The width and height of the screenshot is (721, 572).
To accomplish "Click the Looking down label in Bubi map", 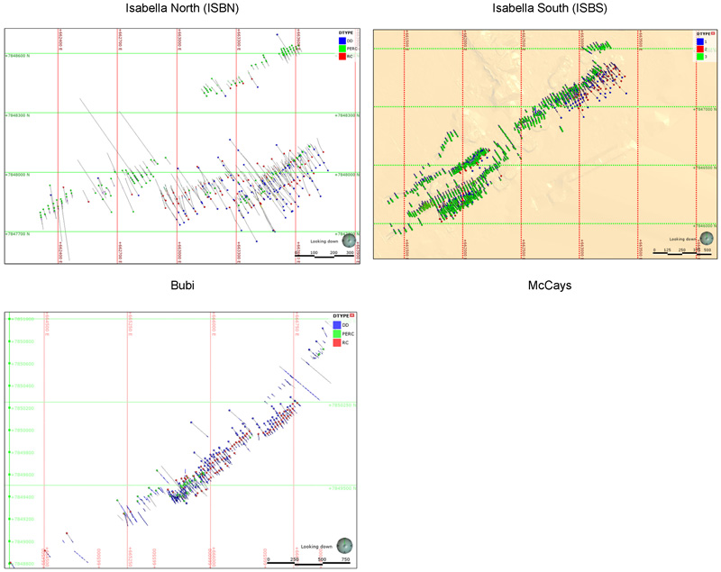I will pos(315,545).
